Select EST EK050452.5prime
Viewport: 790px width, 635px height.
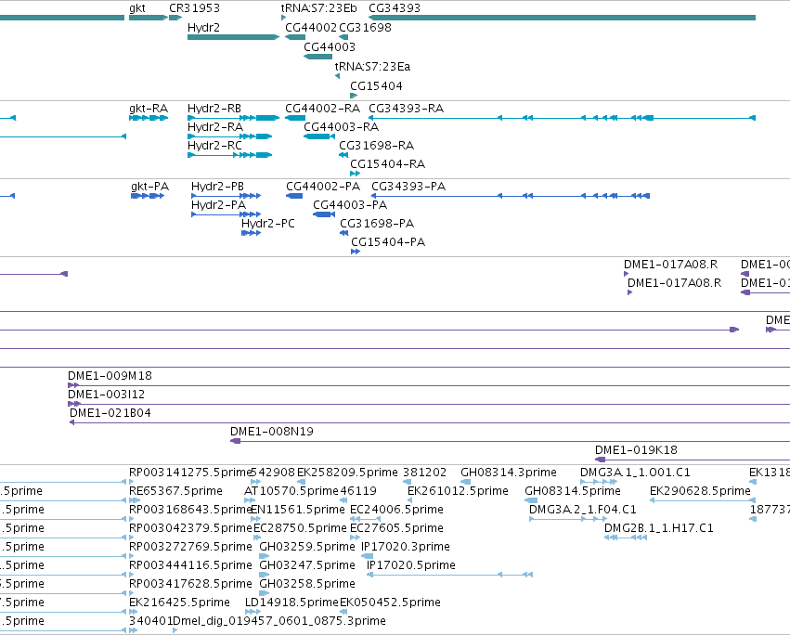click(391, 603)
